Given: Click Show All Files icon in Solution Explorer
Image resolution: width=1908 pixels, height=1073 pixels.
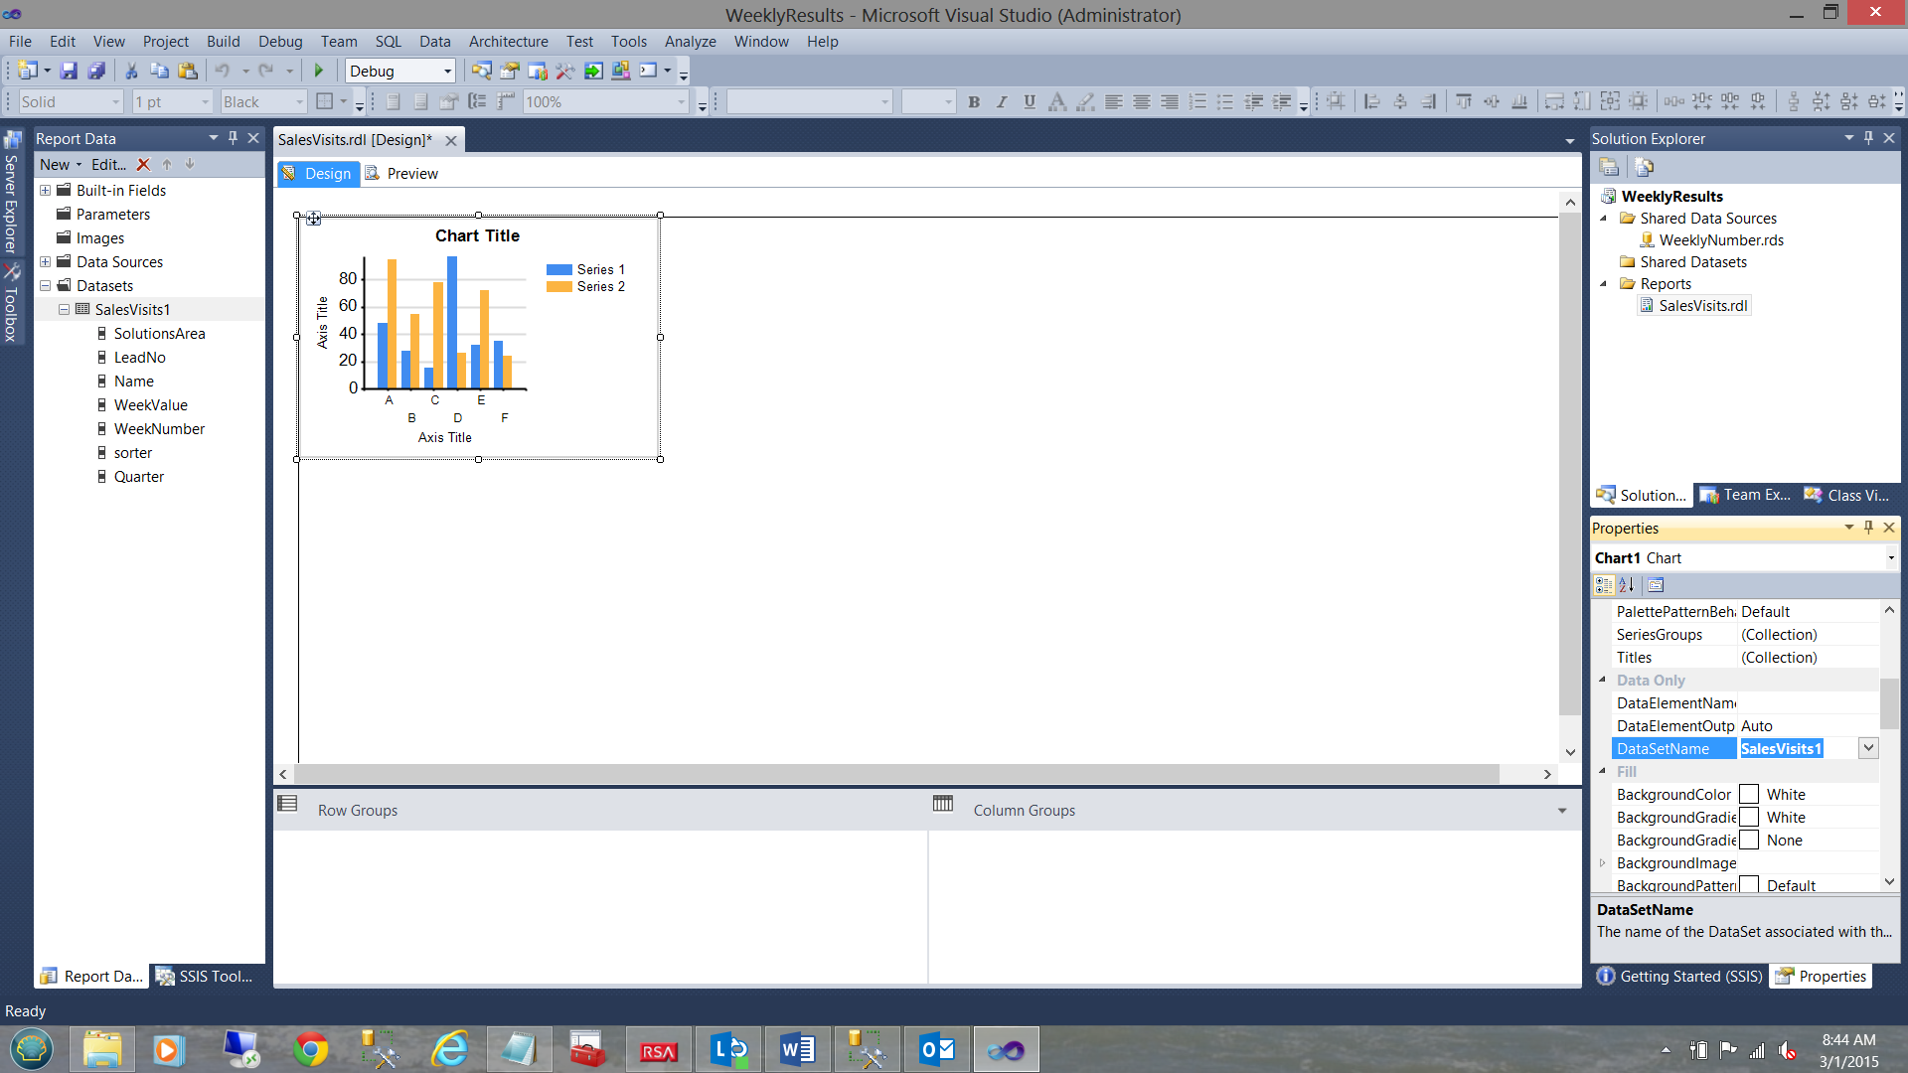Looking at the screenshot, I should [x=1644, y=167].
